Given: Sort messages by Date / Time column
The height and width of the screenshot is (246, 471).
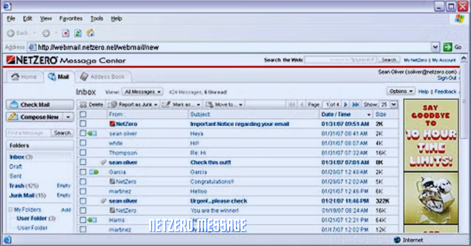Looking at the screenshot, I should point(336,114).
